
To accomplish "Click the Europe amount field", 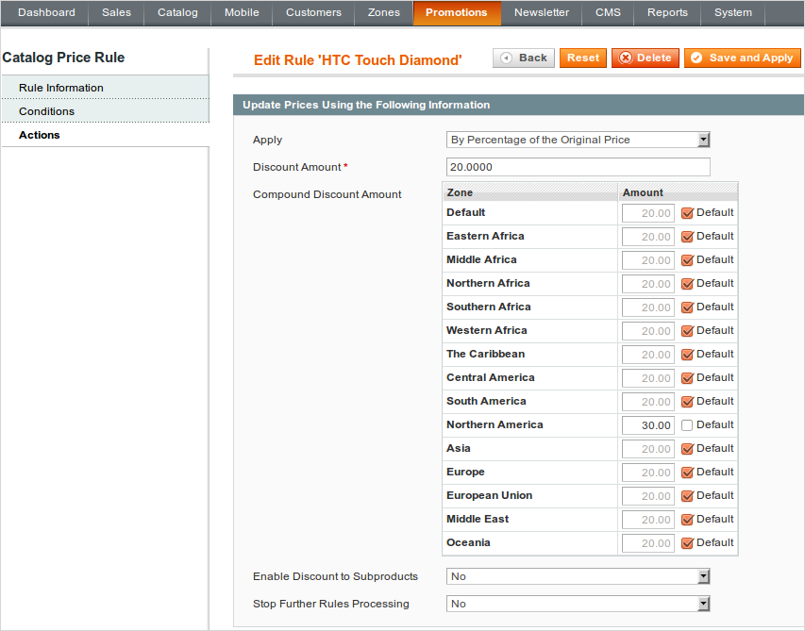I will click(648, 473).
